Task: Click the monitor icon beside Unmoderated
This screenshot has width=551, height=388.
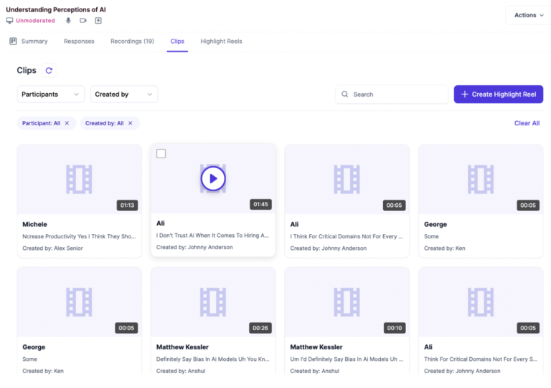Action: pyautogui.click(x=9, y=21)
